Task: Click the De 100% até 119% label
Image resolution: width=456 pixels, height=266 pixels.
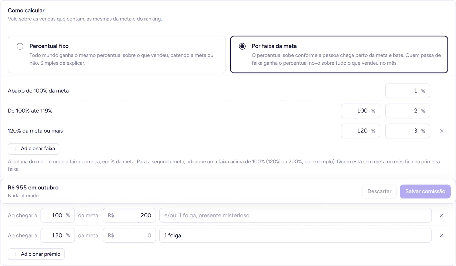Action: click(x=30, y=111)
